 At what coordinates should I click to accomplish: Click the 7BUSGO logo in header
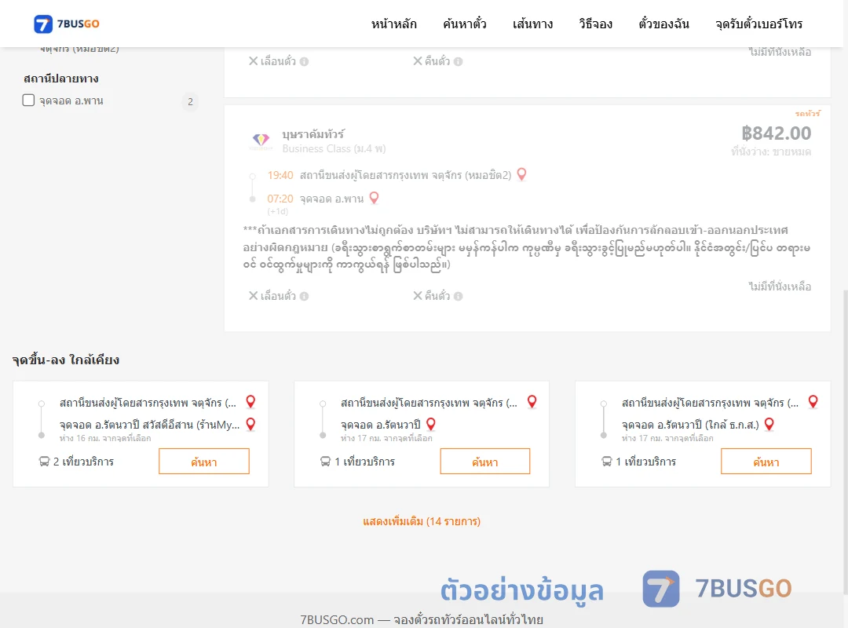click(67, 24)
